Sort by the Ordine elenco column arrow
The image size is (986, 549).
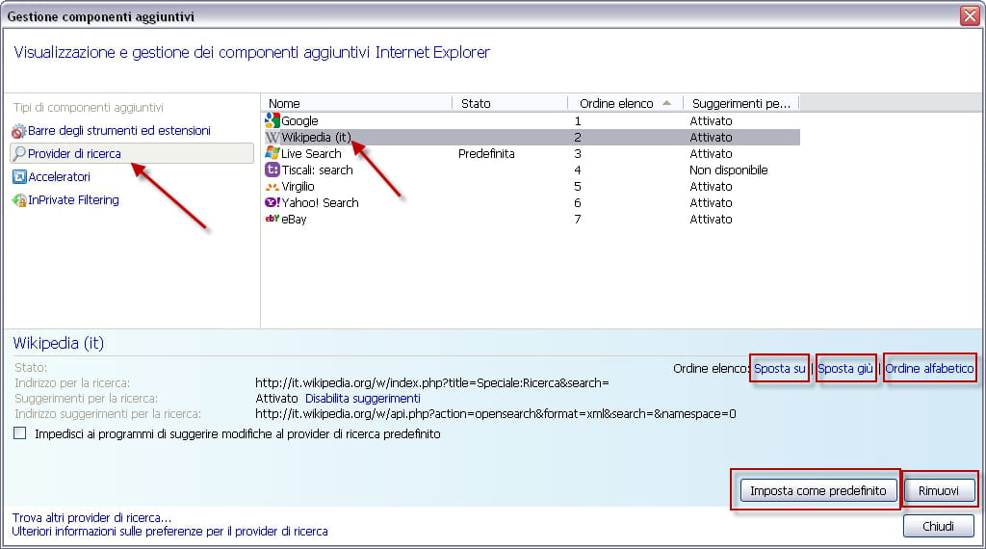pyautogui.click(x=666, y=103)
